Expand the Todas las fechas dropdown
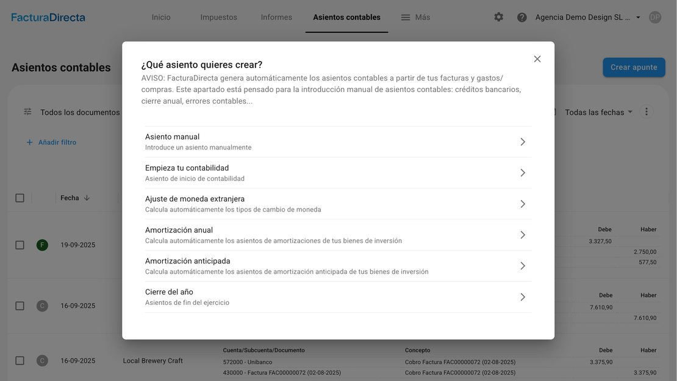Viewport: 677px width, 381px height. 598,112
